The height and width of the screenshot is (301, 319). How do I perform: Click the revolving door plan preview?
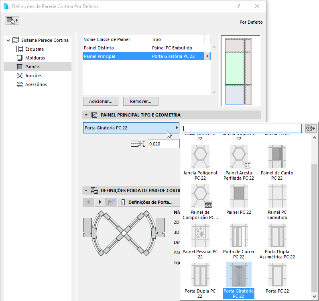[x=124, y=233]
